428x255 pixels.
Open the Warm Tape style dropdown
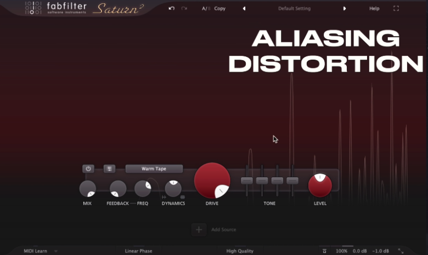pos(154,169)
